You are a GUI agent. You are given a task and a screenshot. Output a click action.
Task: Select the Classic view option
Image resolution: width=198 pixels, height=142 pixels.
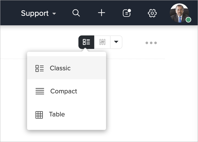click(x=67, y=68)
